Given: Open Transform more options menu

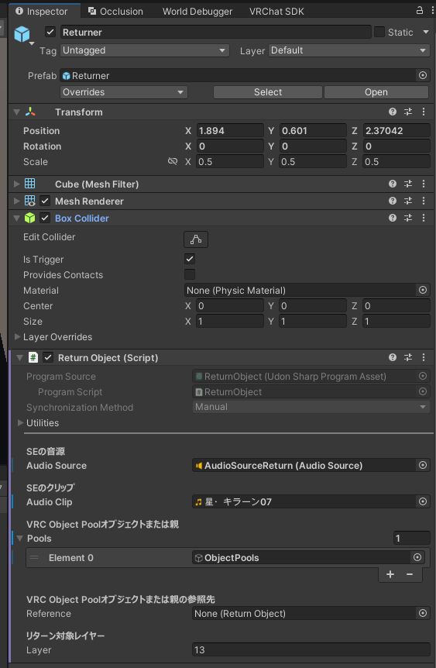Looking at the screenshot, I should pyautogui.click(x=424, y=112).
